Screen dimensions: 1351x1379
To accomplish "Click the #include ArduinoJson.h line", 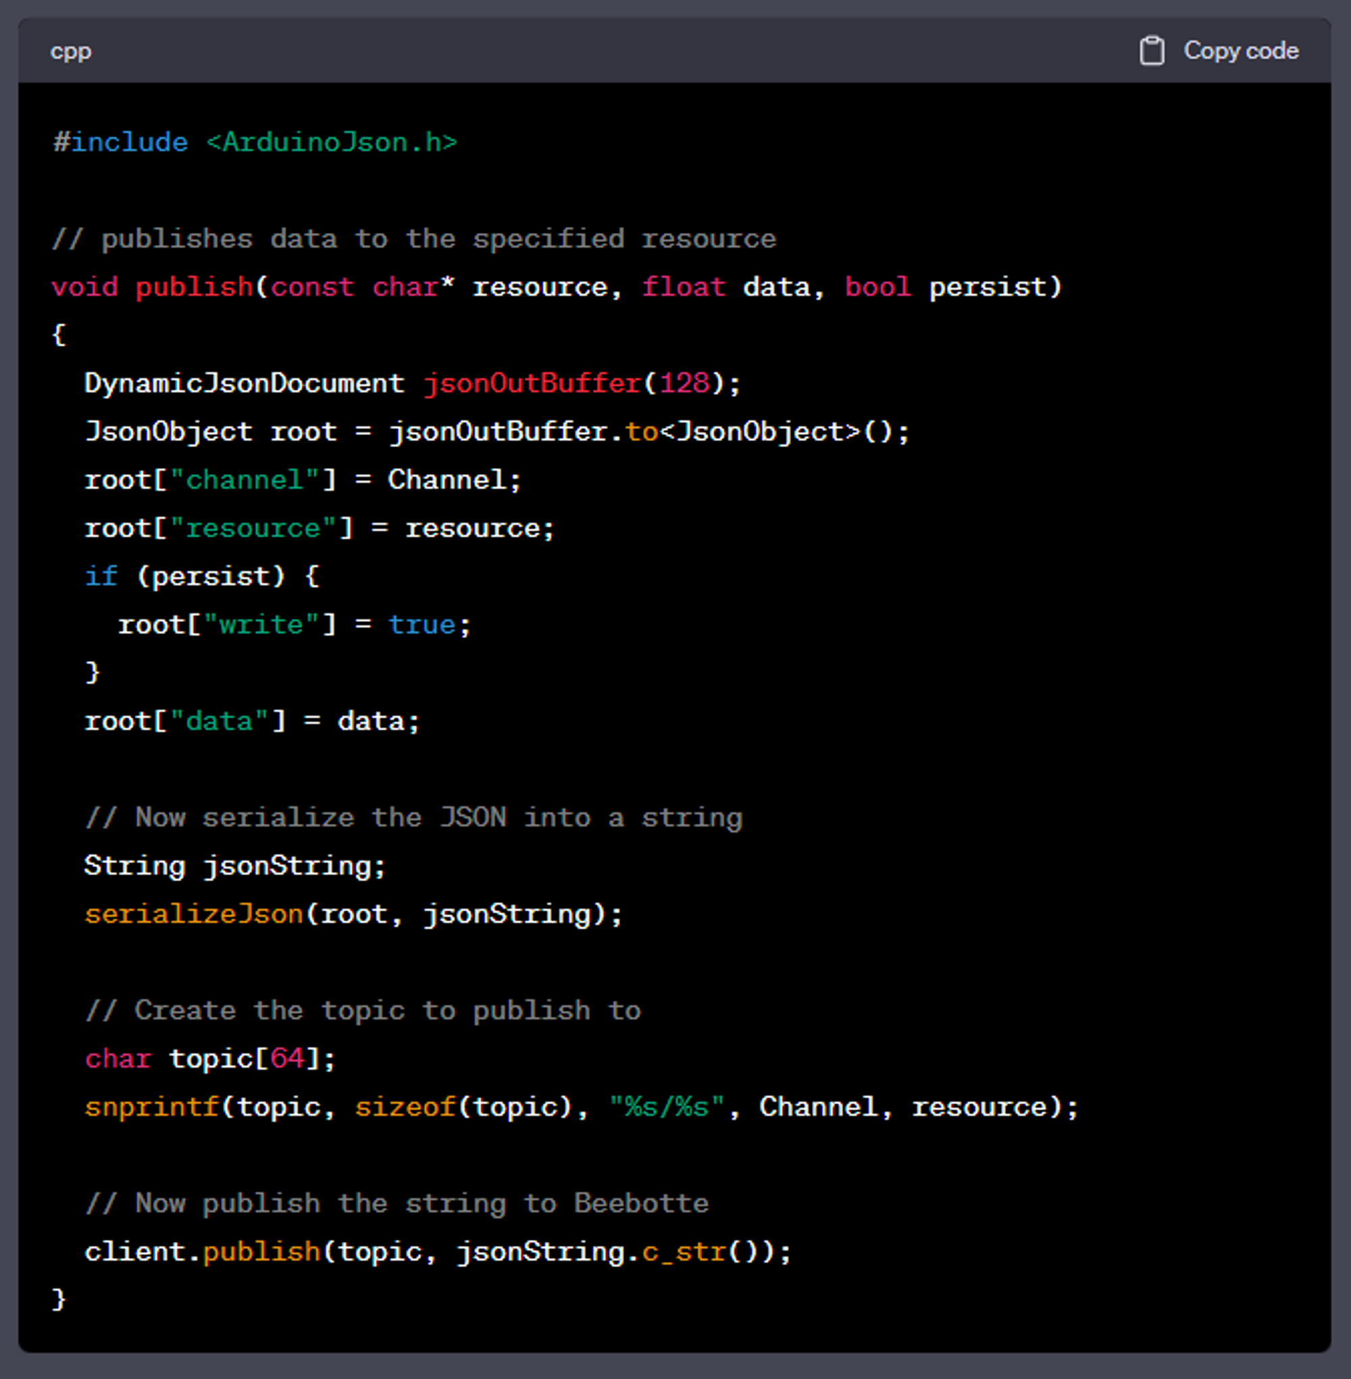I will [x=255, y=142].
